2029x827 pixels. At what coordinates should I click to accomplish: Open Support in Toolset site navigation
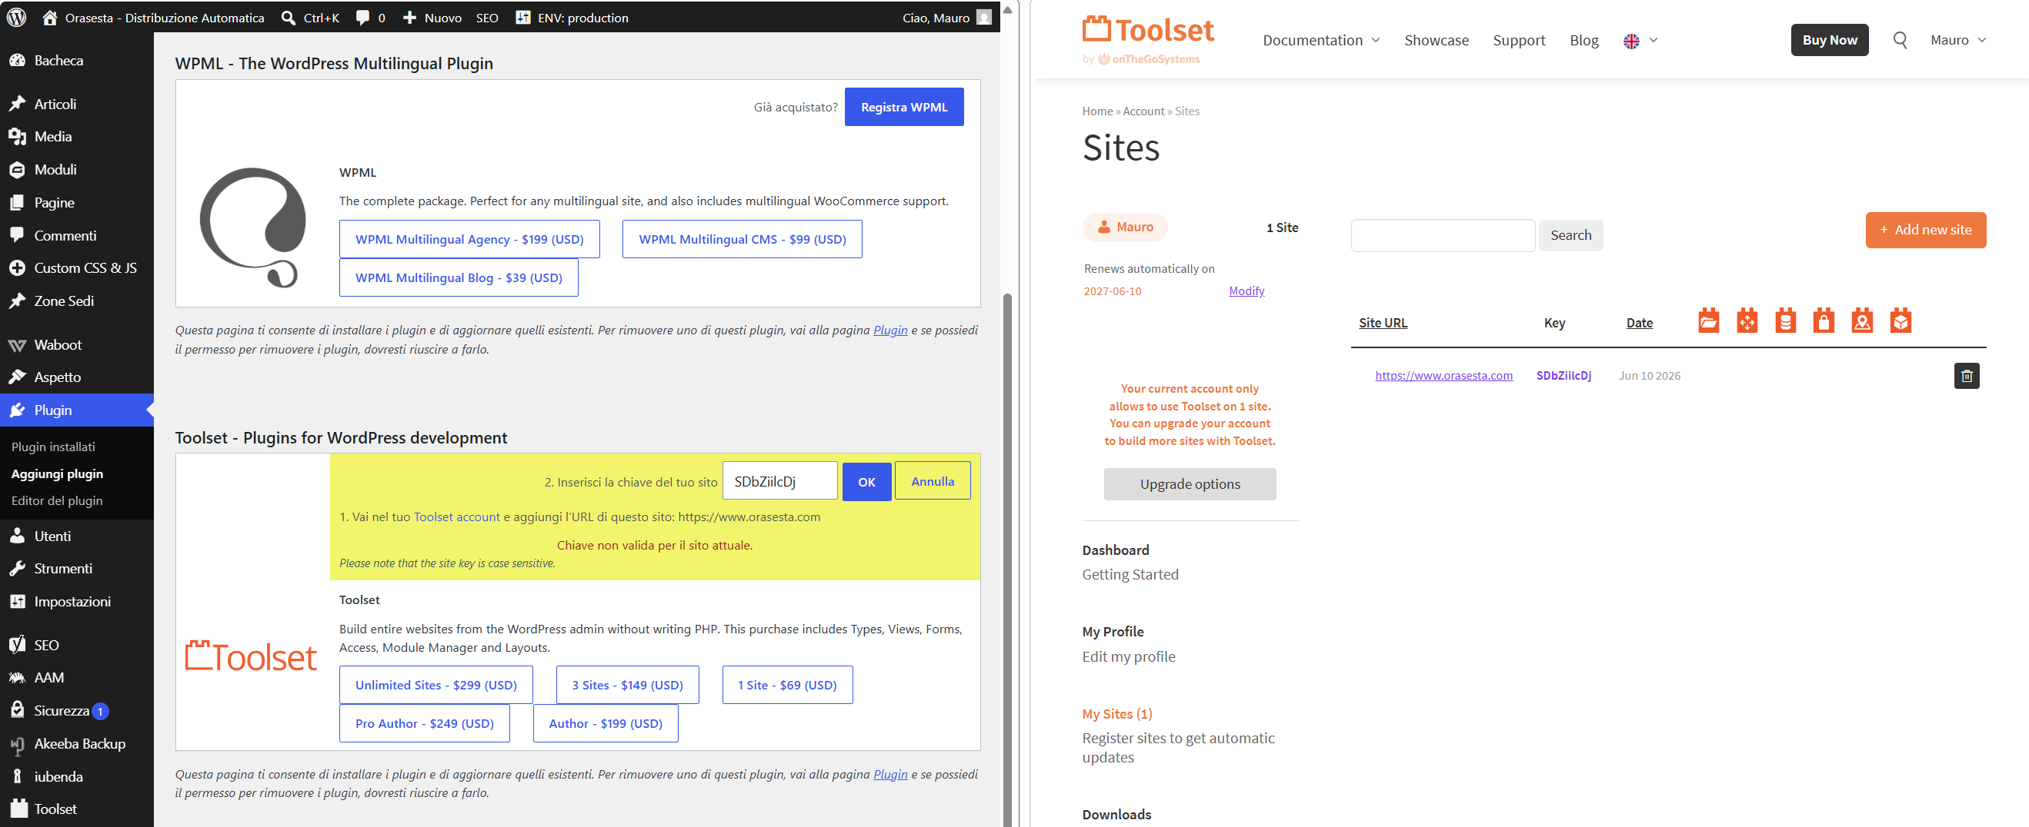coord(1519,40)
